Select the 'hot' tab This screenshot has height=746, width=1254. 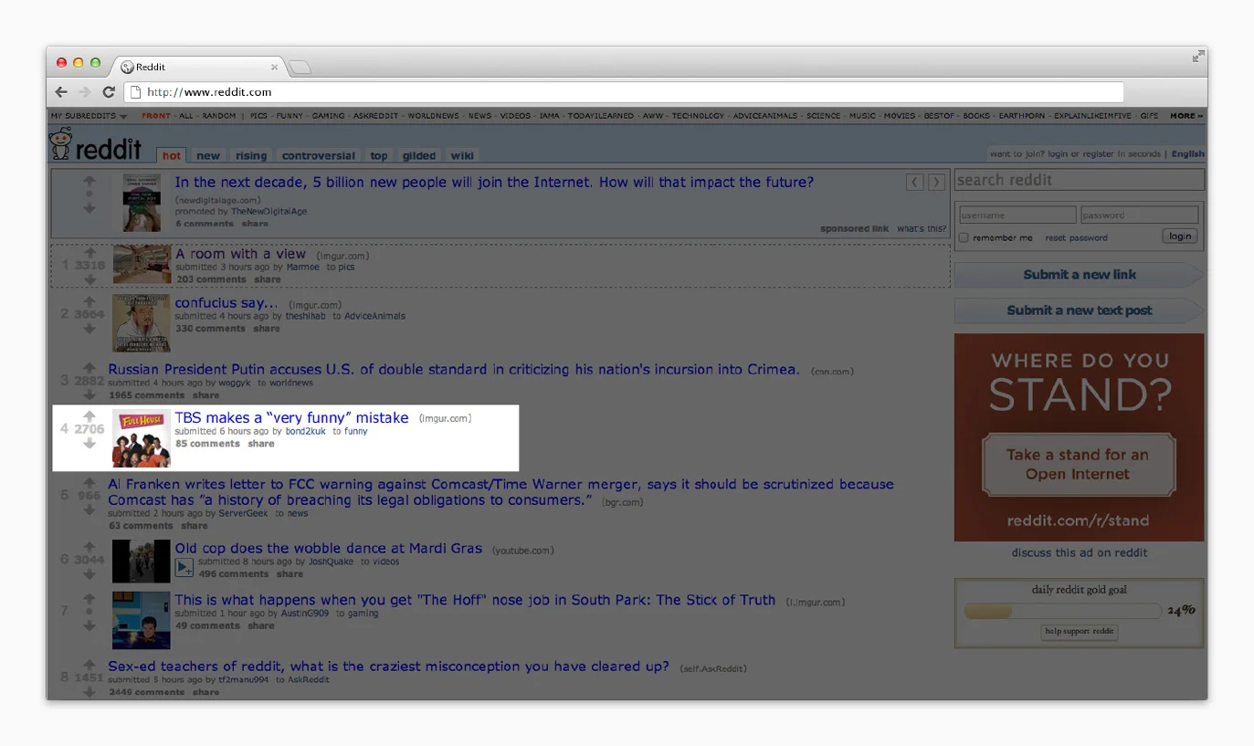click(172, 155)
